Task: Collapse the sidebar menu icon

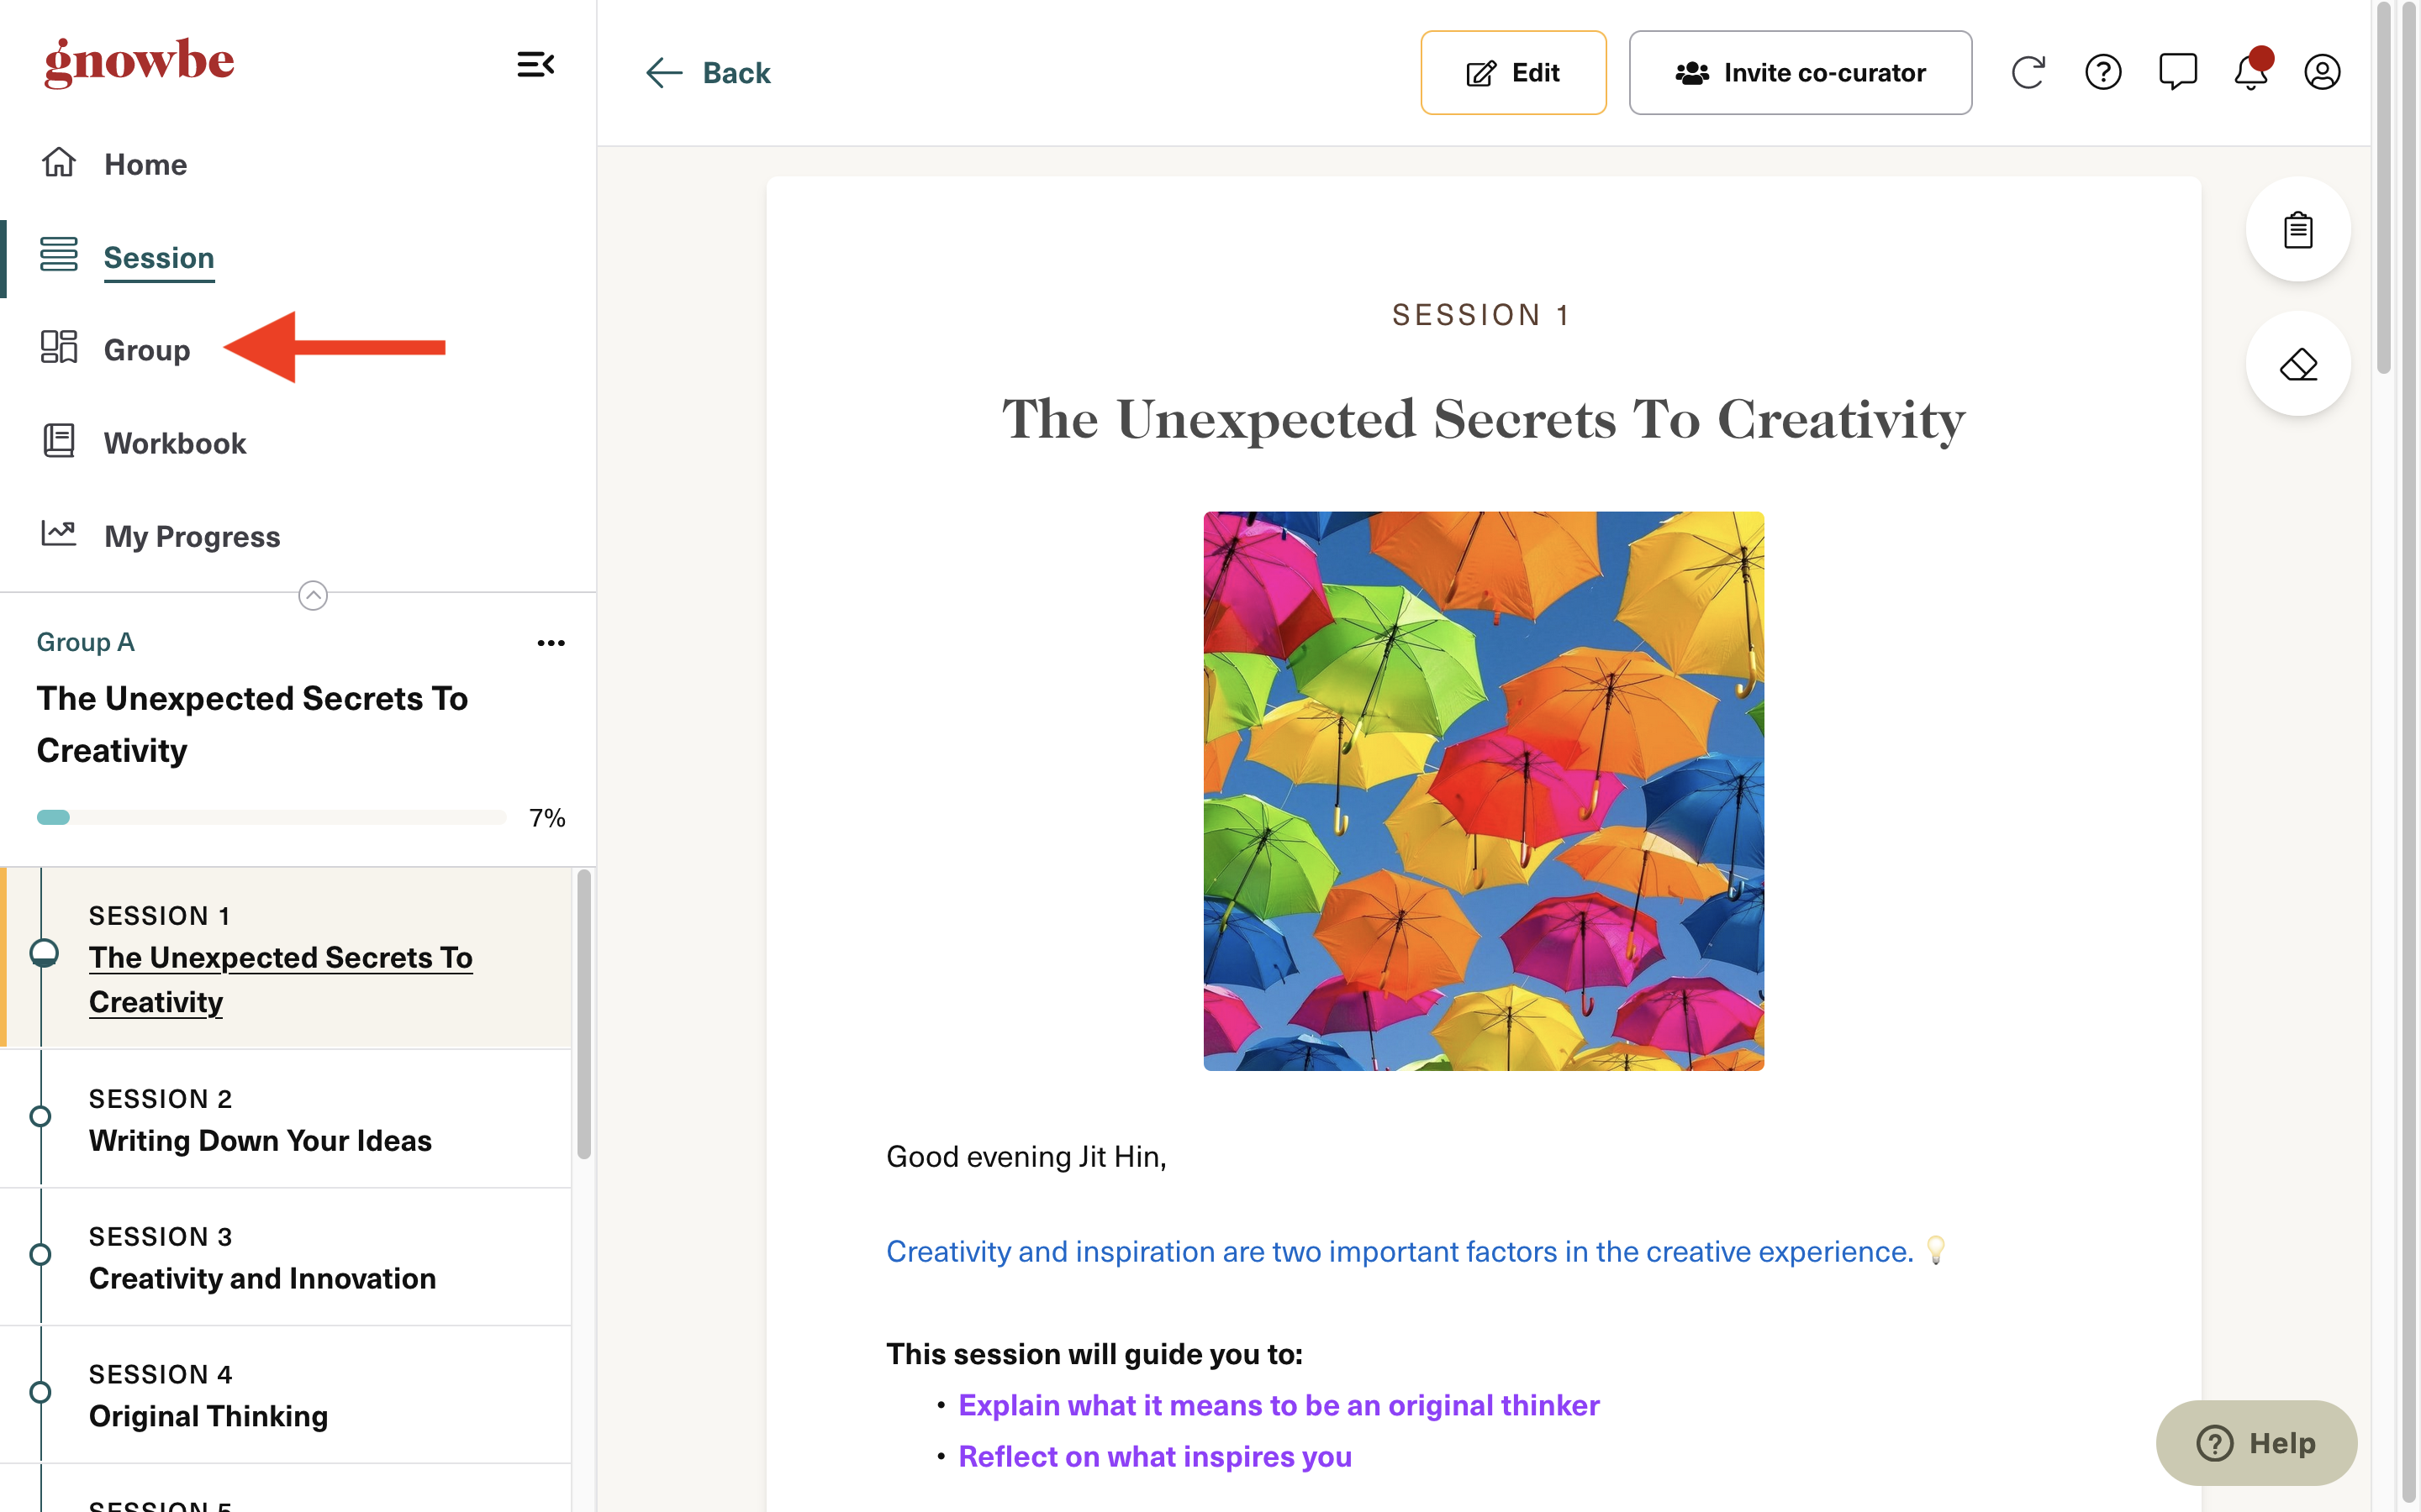Action: point(535,65)
